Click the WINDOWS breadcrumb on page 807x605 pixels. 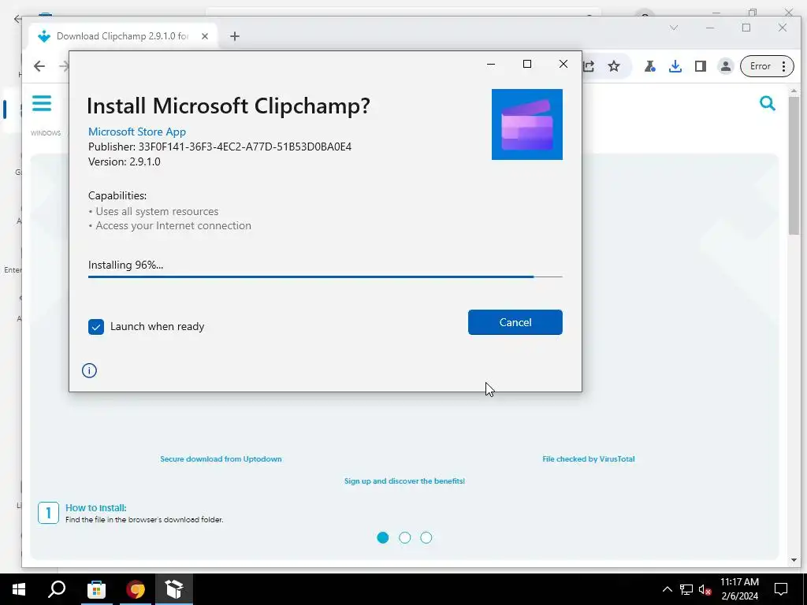tap(45, 132)
